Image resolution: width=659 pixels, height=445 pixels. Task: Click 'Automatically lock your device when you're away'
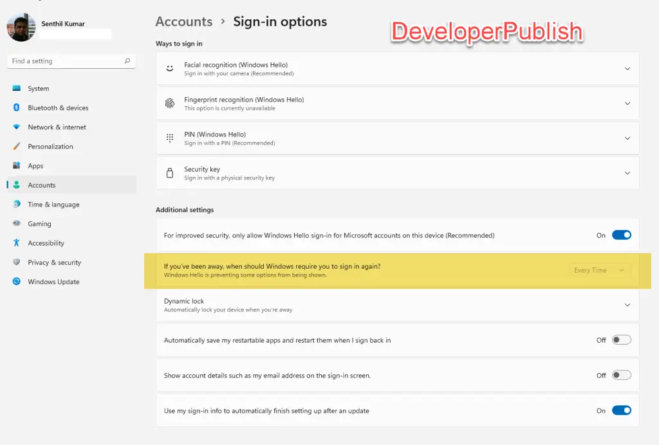tap(228, 310)
